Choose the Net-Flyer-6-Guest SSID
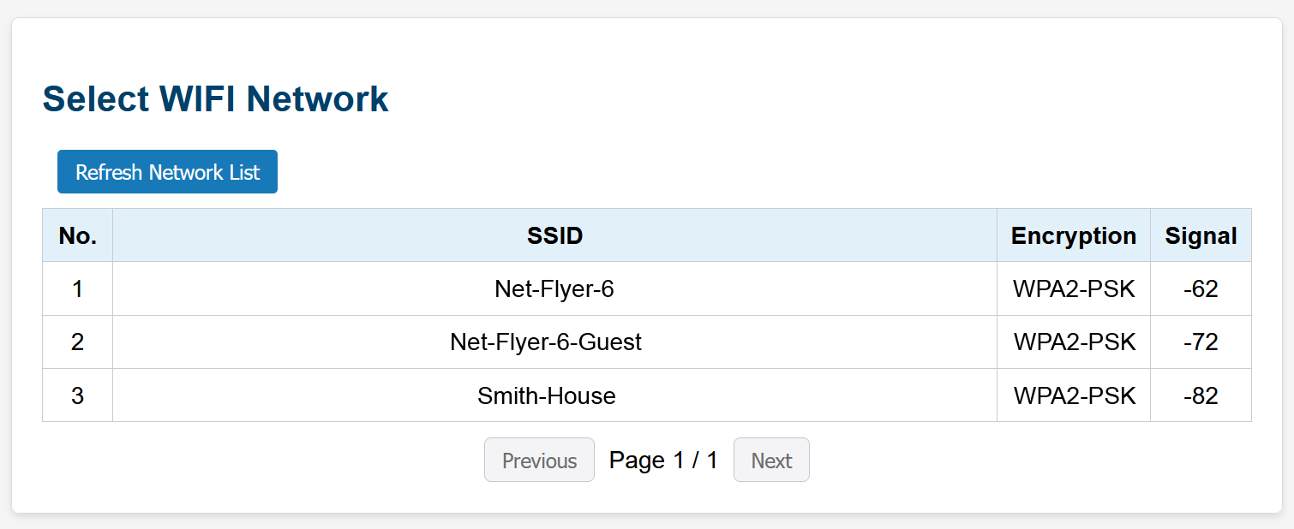 click(x=546, y=342)
